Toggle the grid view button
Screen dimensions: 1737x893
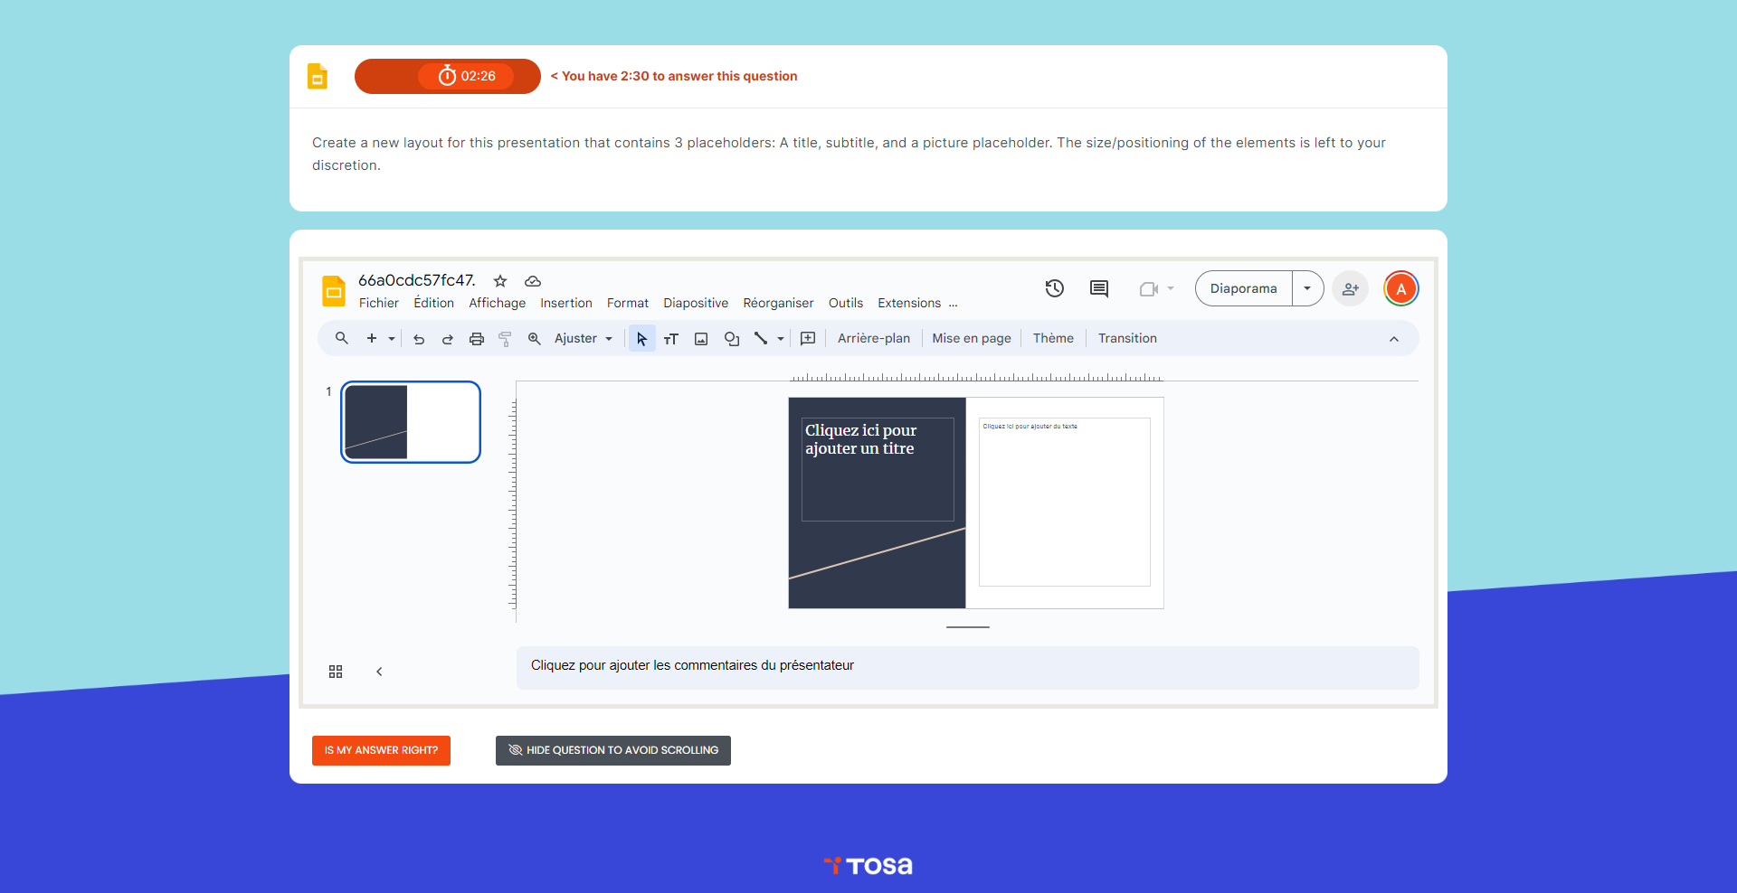tap(336, 672)
